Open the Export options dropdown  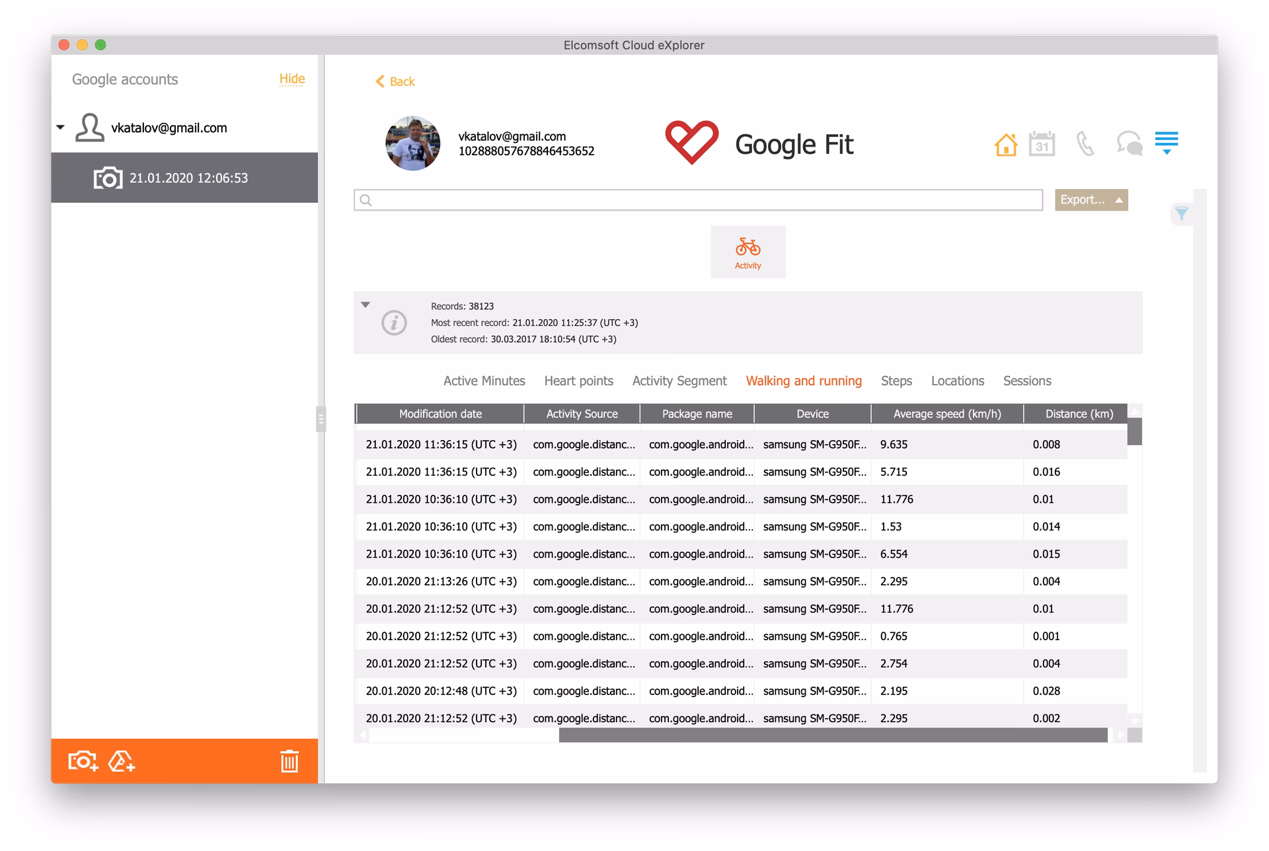click(1091, 200)
